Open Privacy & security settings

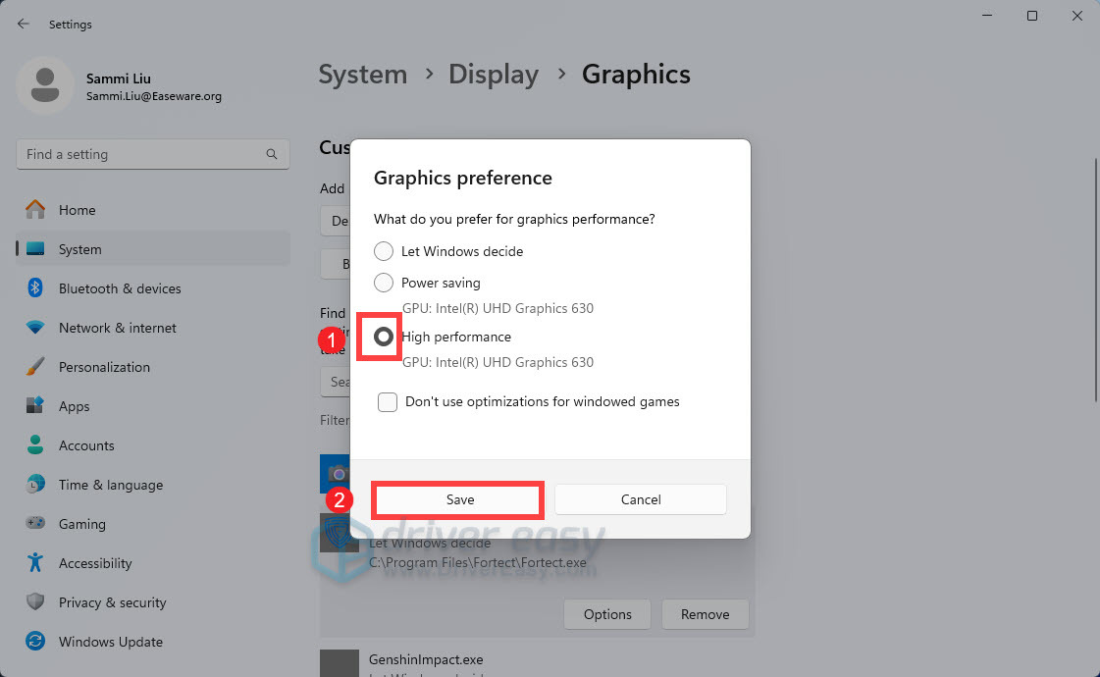click(35, 602)
